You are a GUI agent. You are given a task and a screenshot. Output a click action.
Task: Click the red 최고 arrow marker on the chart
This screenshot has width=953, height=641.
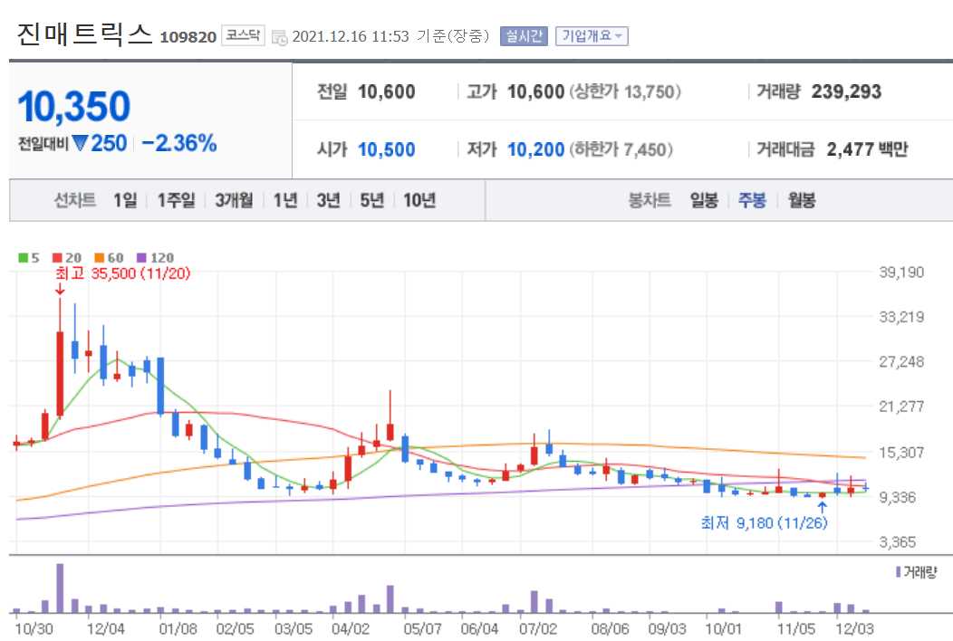click(61, 292)
